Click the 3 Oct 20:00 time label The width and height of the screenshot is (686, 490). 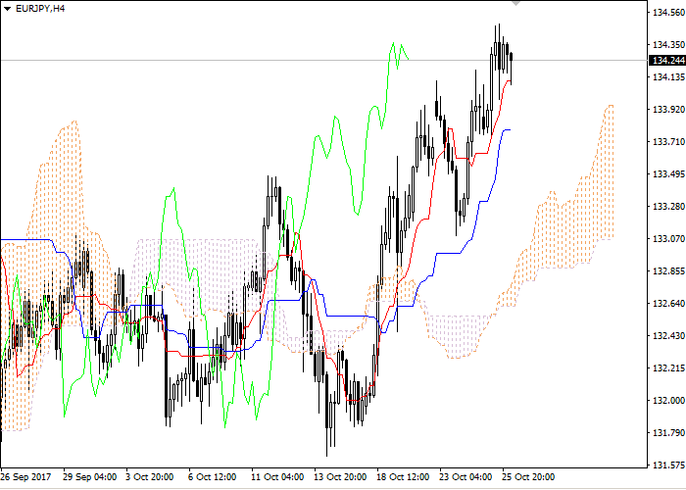point(150,477)
